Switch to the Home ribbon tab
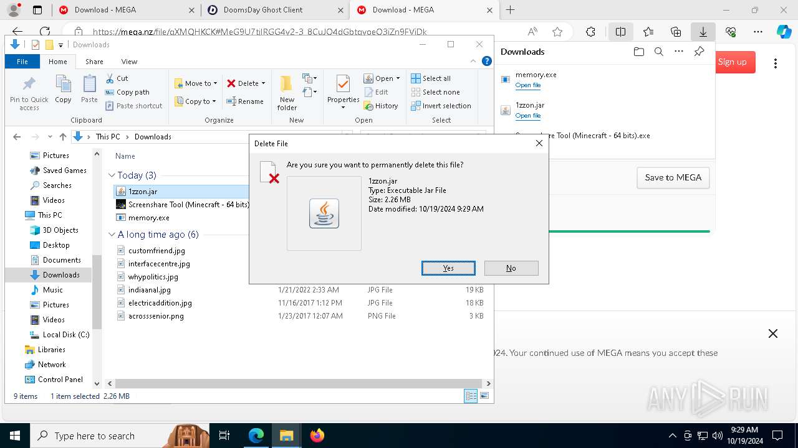Screen dimensions: 798x448 click(58, 62)
